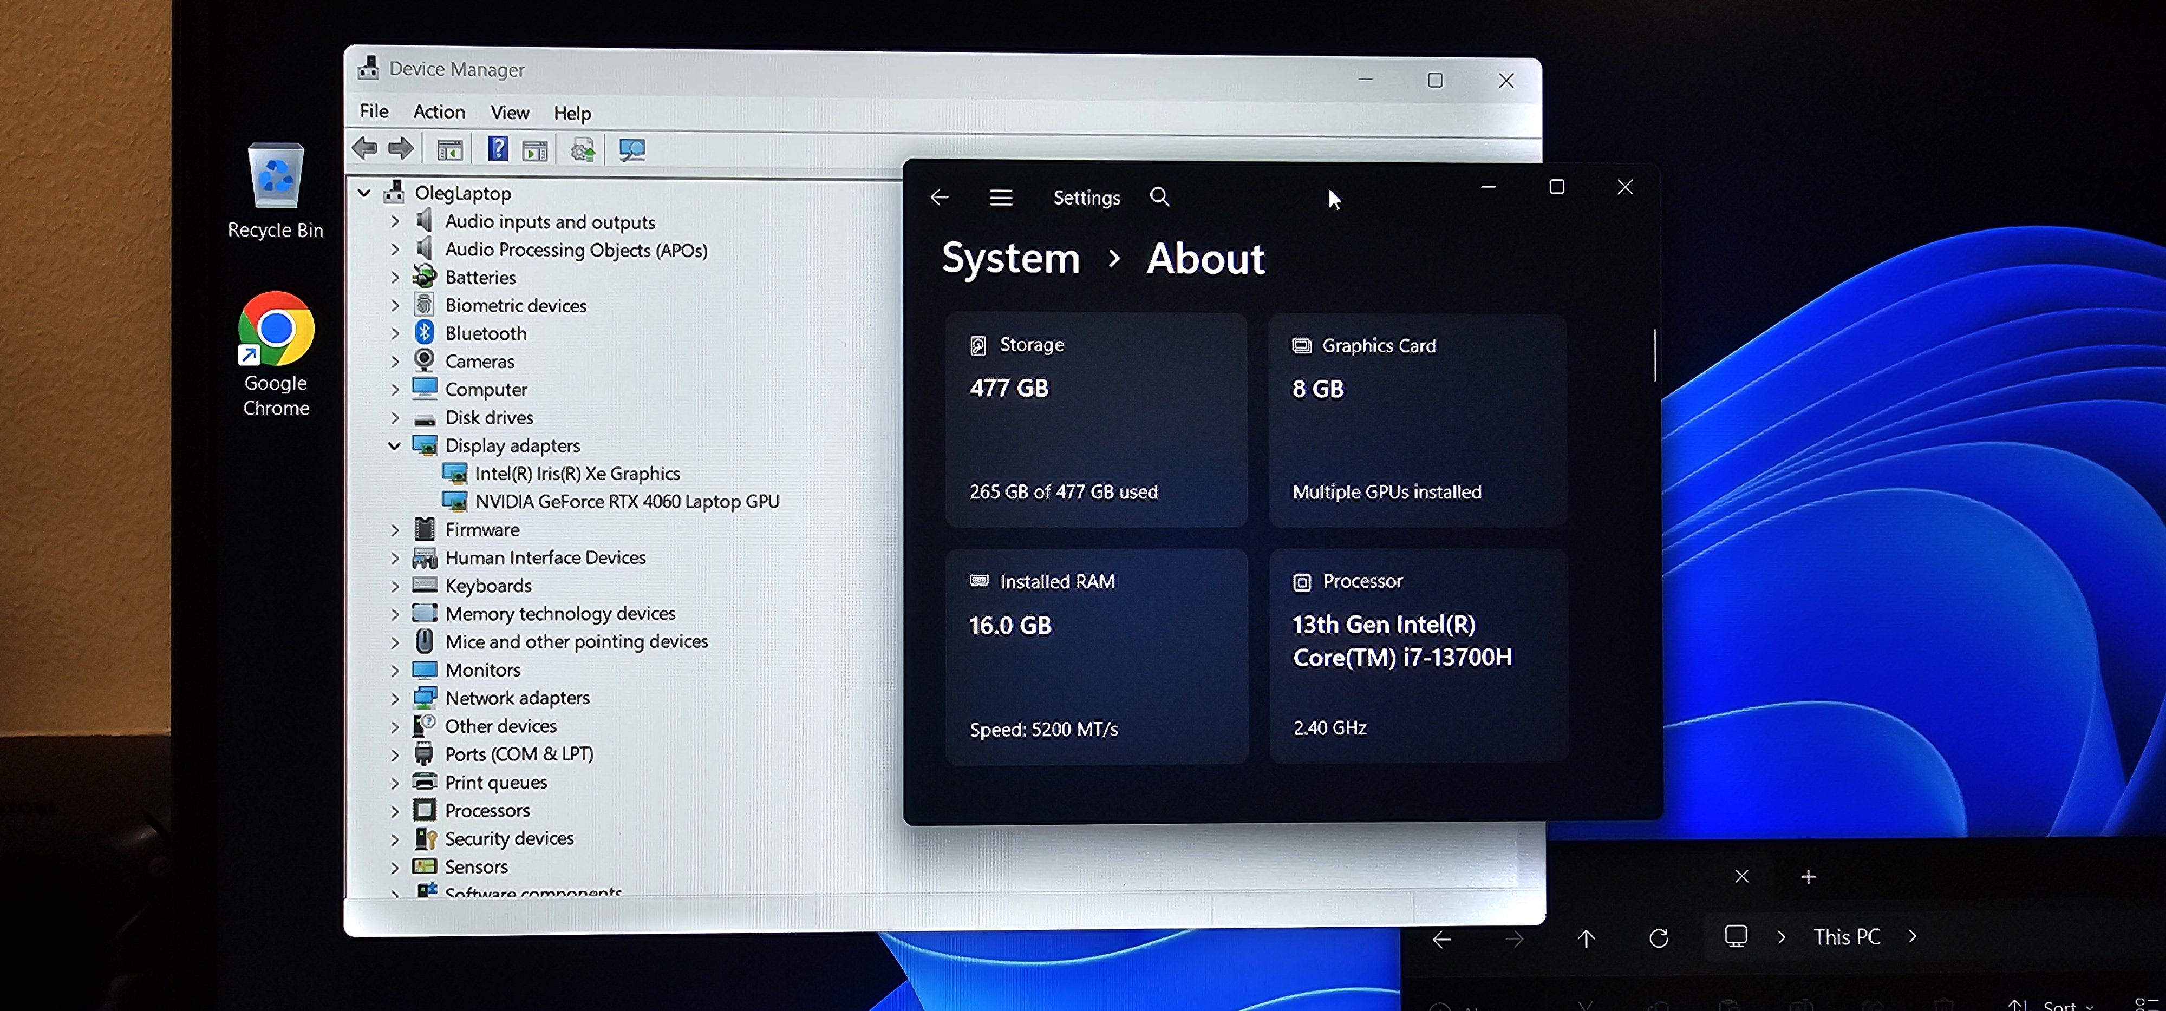The height and width of the screenshot is (1011, 2166).
Task: Open the Settings hamburger navigation menu
Action: [1001, 198]
